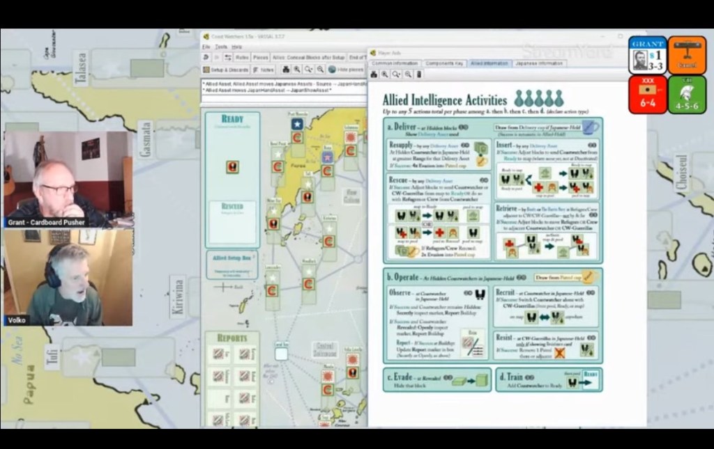Toggle Allies: Conceal Blocks after Setup
This screenshot has height=449, width=714.
click(x=309, y=57)
